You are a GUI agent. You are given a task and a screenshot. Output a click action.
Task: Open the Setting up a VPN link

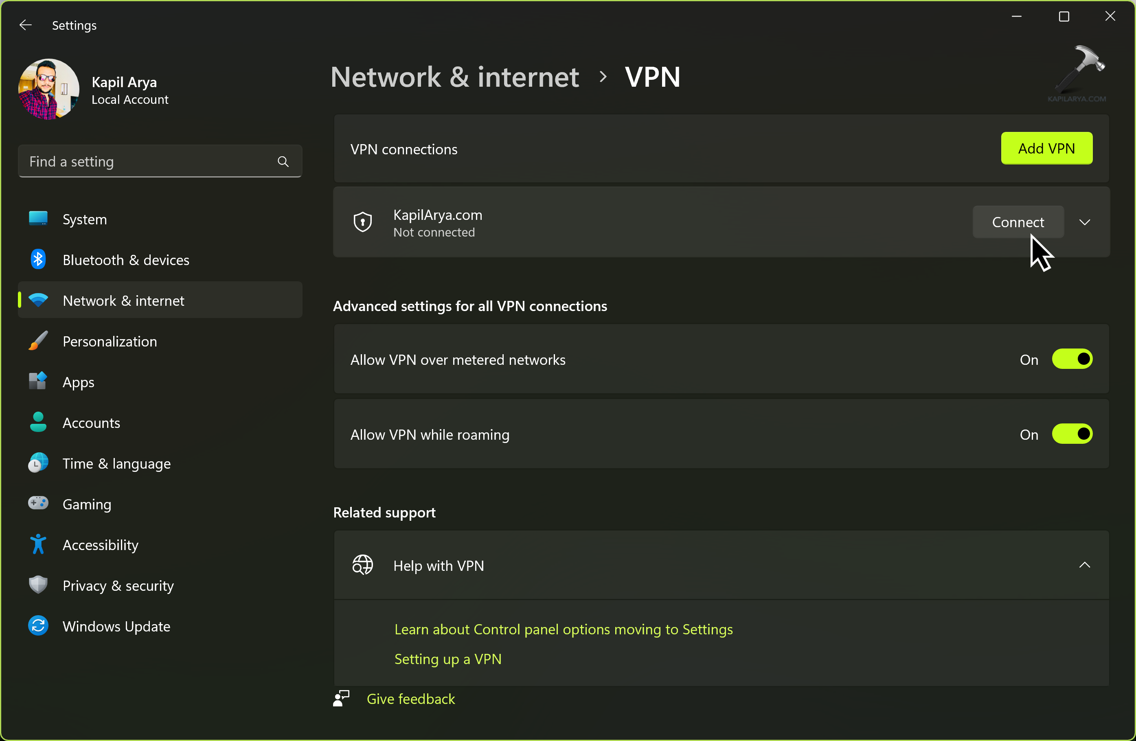click(x=448, y=659)
